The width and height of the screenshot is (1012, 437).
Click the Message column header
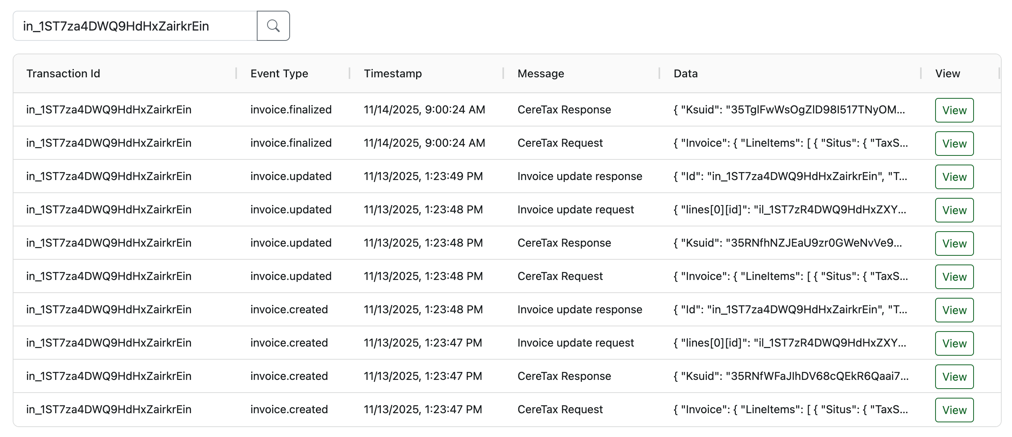point(540,73)
